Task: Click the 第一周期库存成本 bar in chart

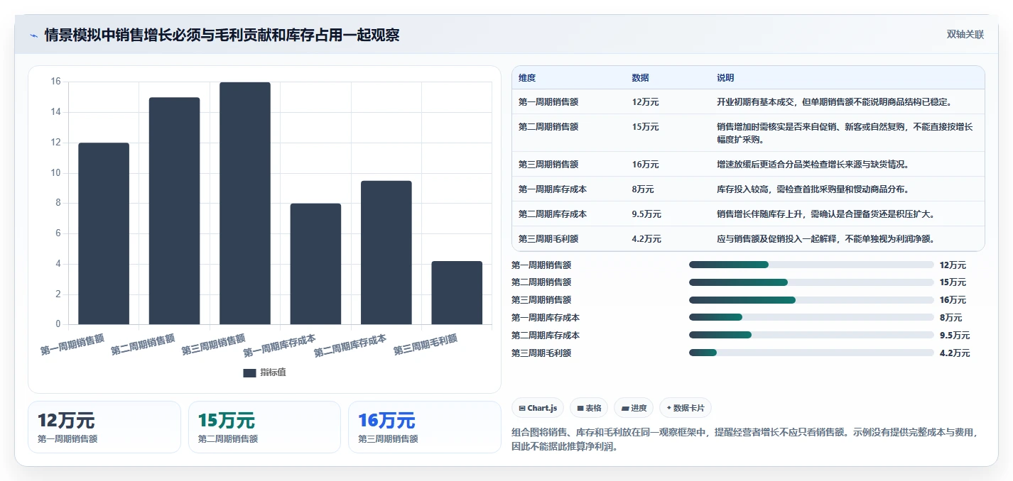Action: click(315, 264)
